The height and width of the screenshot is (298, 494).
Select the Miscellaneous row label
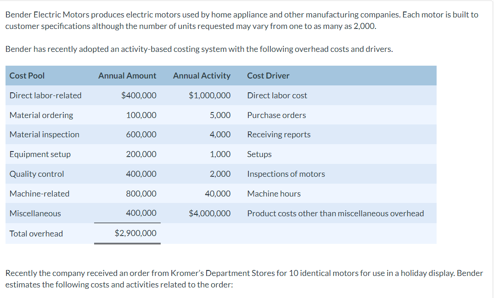(35, 214)
